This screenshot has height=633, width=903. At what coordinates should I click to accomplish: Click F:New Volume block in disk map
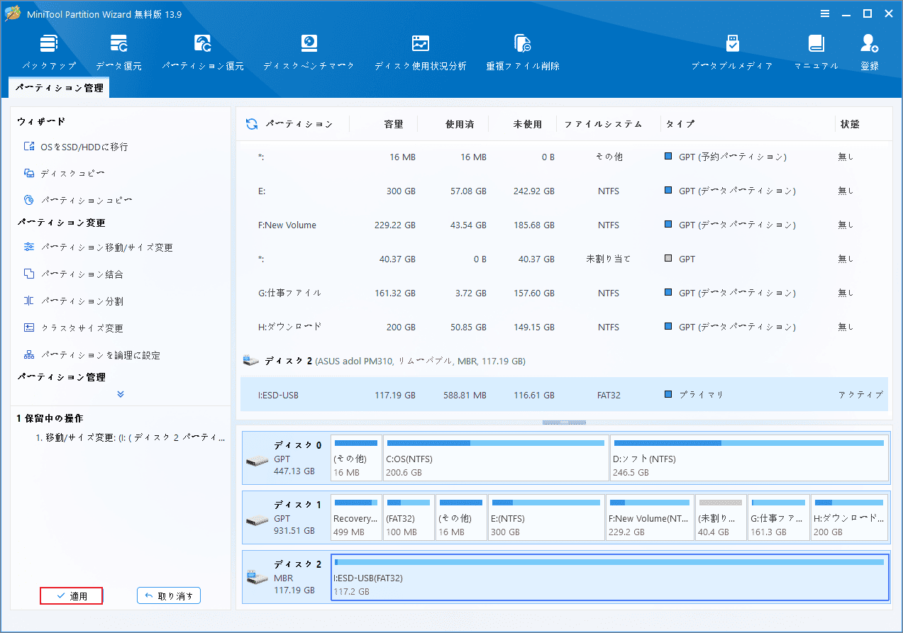click(x=650, y=518)
